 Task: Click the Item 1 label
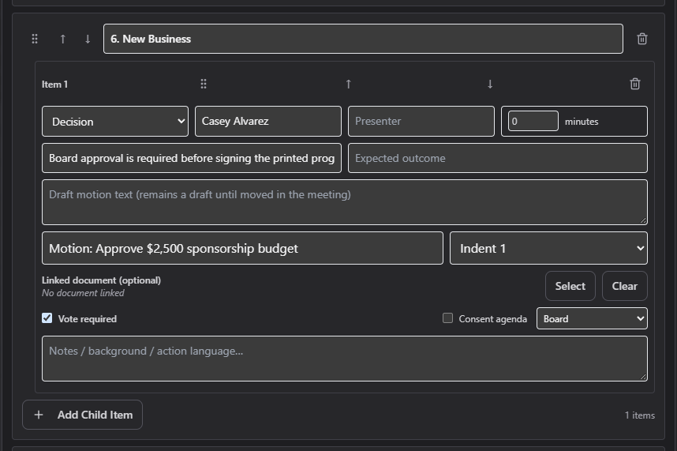click(x=54, y=85)
